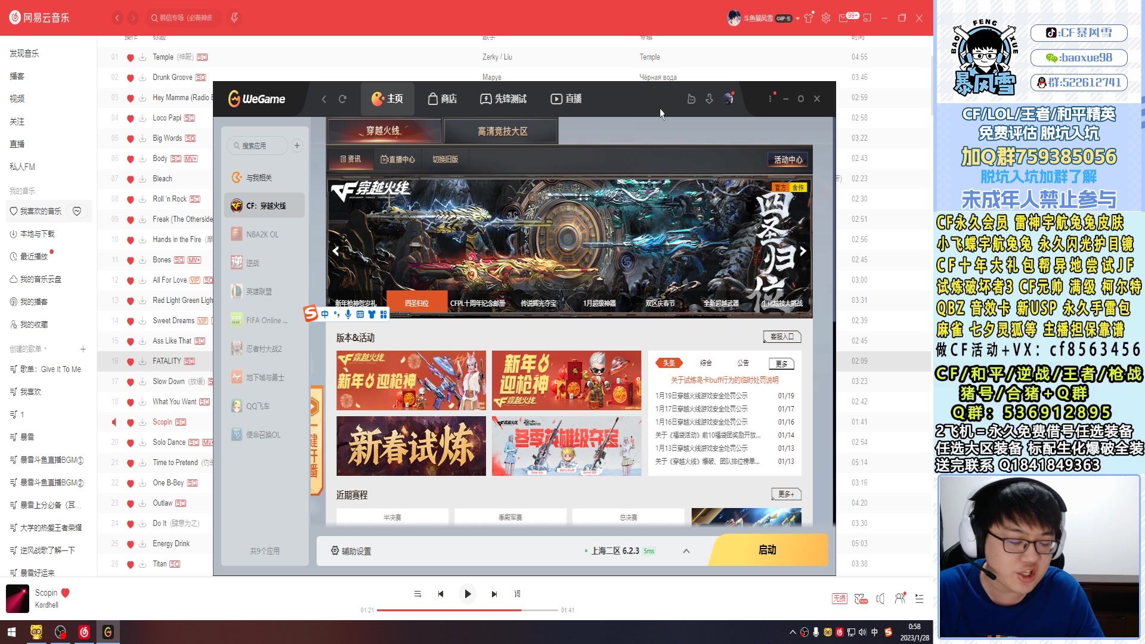Screen dimensions: 1145x644
Task: Click the 启动 (Launch) button for CrossFire
Action: tap(767, 550)
